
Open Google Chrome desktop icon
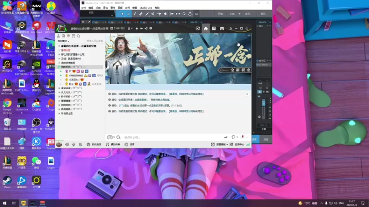click(x=7, y=105)
